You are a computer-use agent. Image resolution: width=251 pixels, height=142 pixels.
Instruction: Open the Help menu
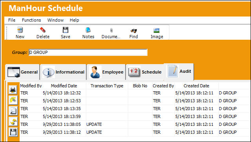pyautogui.click(x=74, y=20)
